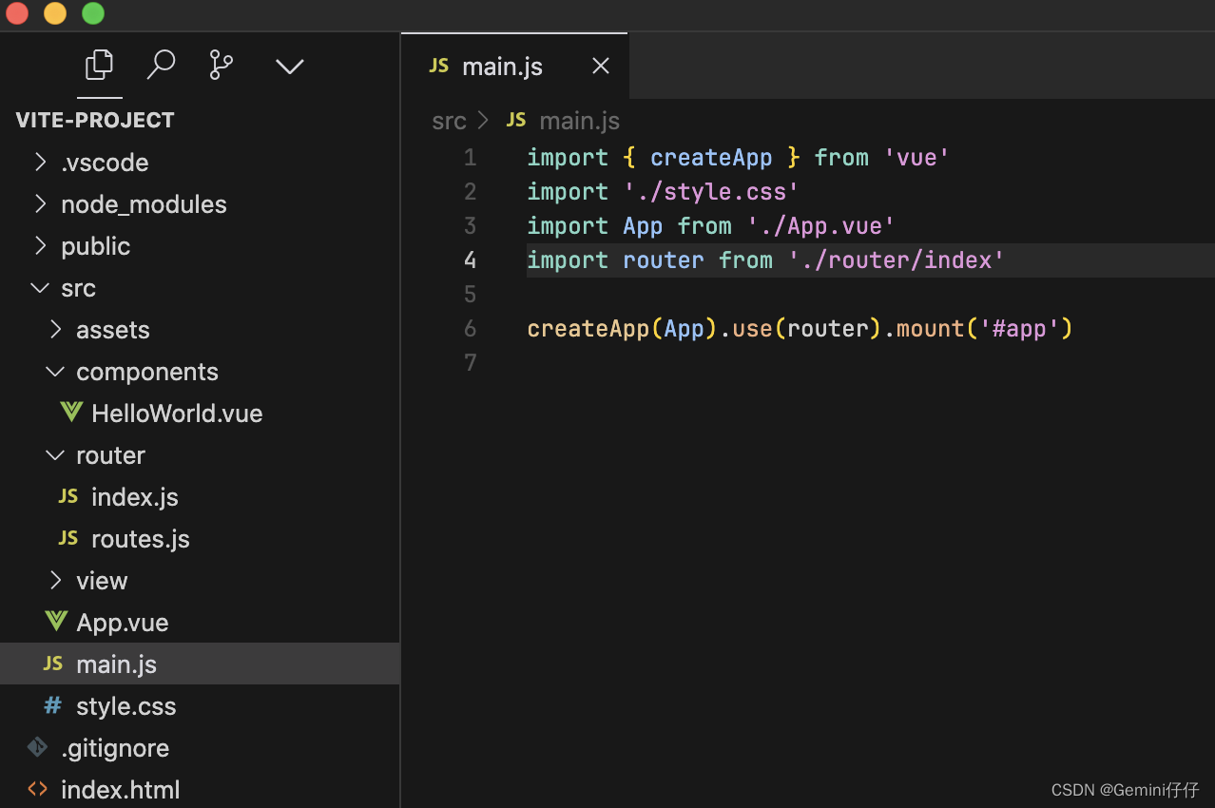Click line number 4 in the gutter
The image size is (1215, 808).
tap(470, 260)
